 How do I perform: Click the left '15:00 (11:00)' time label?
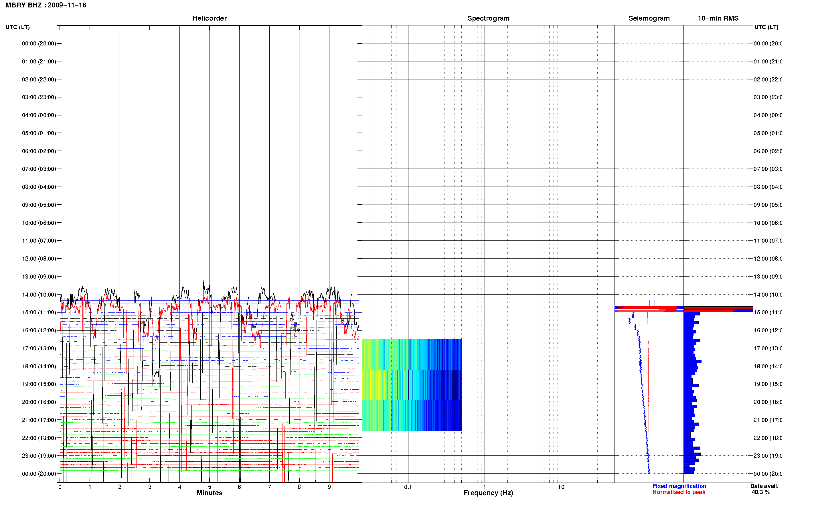click(39, 313)
